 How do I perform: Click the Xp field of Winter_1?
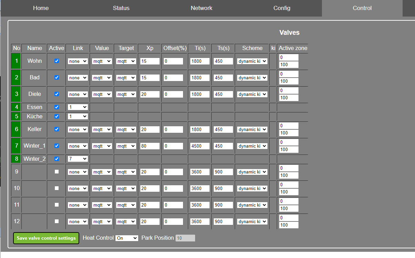tap(150, 146)
